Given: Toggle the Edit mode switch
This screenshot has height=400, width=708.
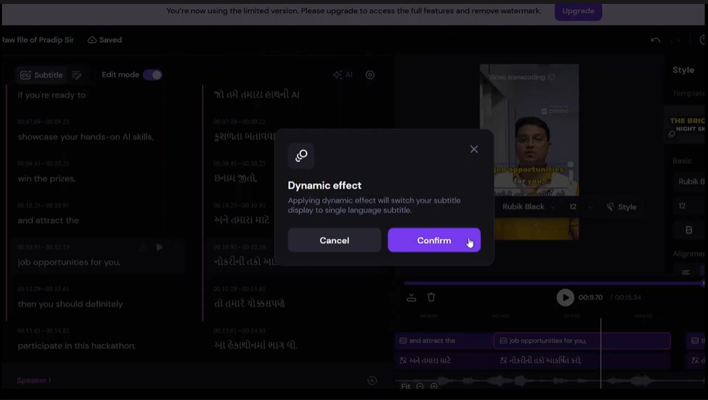Looking at the screenshot, I should tap(152, 75).
